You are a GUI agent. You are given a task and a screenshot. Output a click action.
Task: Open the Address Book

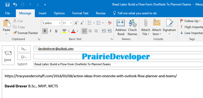[x=121, y=28]
